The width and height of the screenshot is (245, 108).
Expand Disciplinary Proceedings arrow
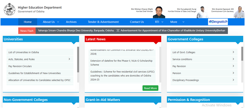click(233, 80)
